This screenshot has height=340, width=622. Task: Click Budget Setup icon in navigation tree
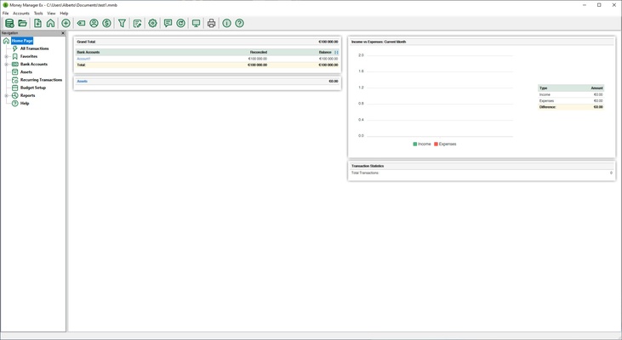pos(15,88)
